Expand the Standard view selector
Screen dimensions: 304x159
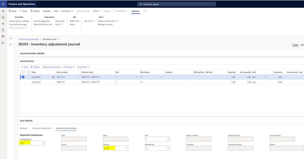click(51, 39)
